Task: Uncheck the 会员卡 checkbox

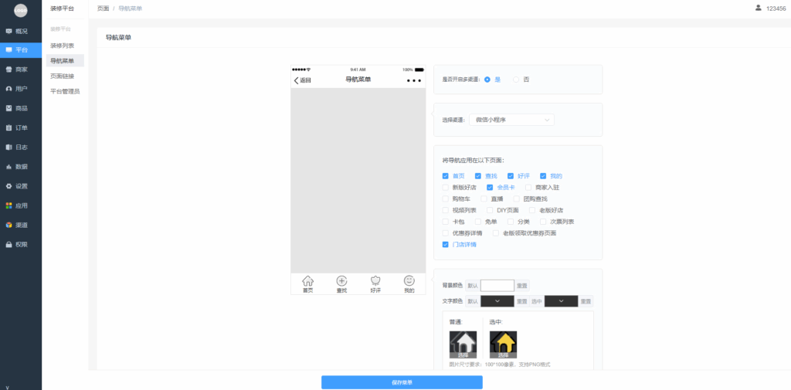Action: (x=490, y=187)
